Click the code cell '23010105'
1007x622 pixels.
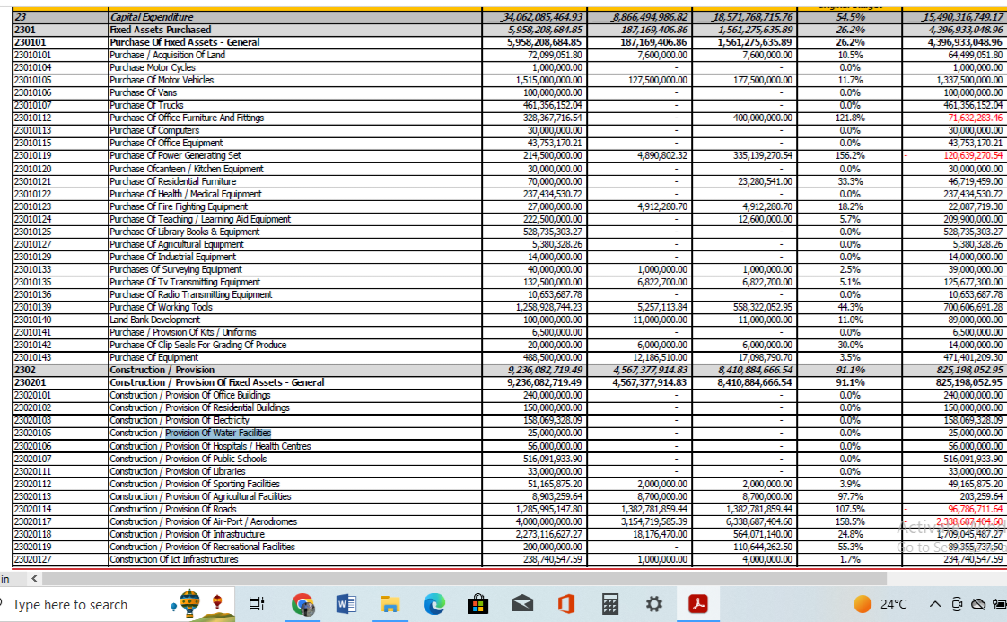[32, 80]
